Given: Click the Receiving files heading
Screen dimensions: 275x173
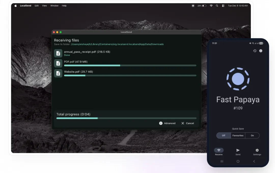Looking at the screenshot, I should (66, 40).
